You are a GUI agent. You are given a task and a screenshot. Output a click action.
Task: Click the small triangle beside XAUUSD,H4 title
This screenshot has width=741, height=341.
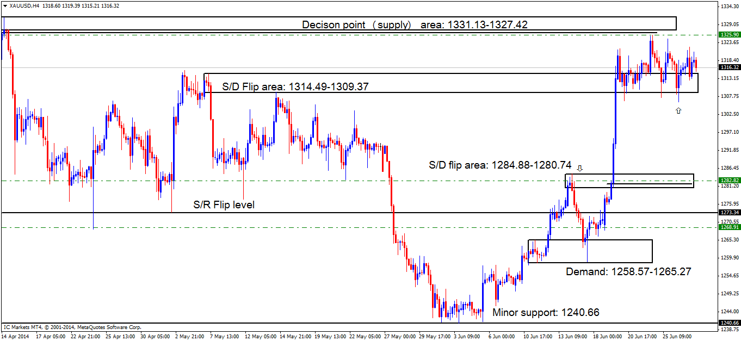[x=4, y=5]
